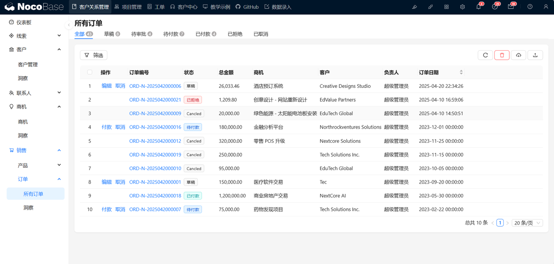Open the mail messages icon
Screen dimensions: 554x264
[x=511, y=7]
